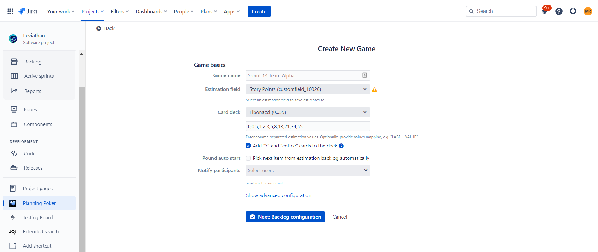The height and width of the screenshot is (252, 598).
Task: Click the Planning Poker cards icon
Action: coord(13,203)
